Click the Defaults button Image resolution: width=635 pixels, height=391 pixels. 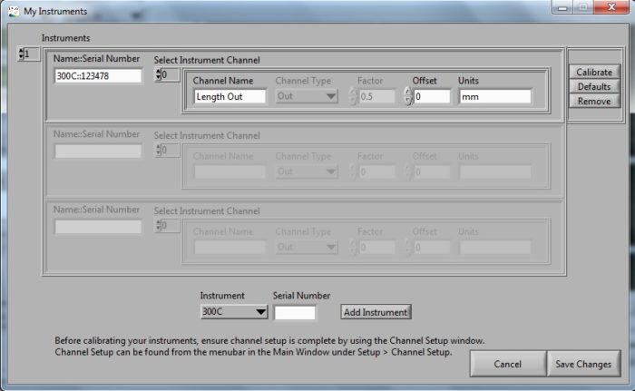[x=594, y=87]
